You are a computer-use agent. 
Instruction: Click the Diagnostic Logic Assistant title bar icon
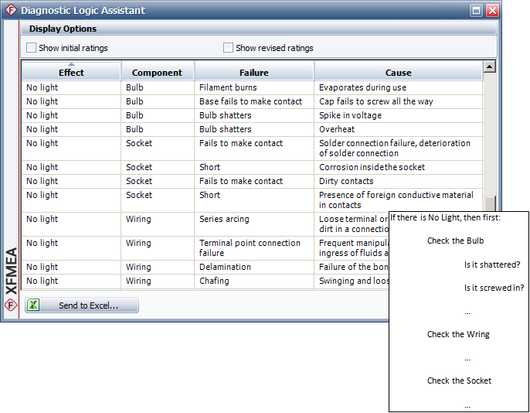tap(11, 11)
